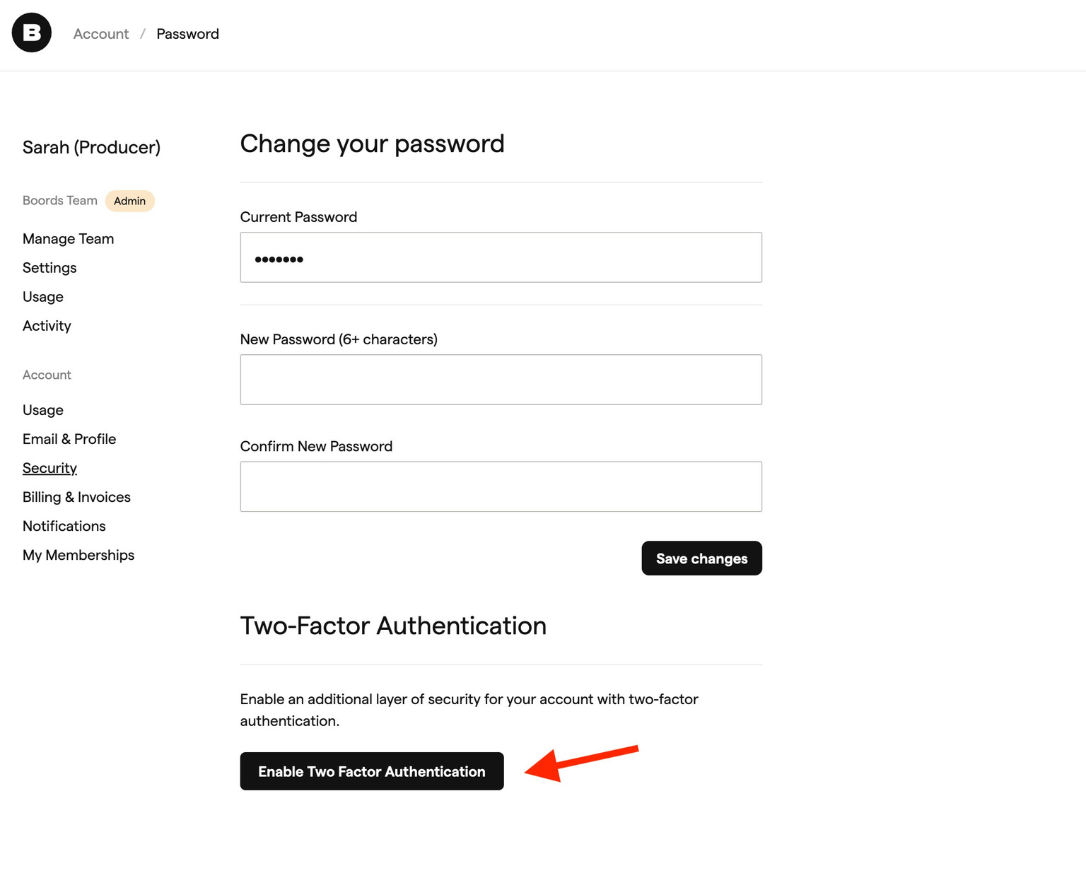Navigate to Account via breadcrumb

click(x=100, y=33)
